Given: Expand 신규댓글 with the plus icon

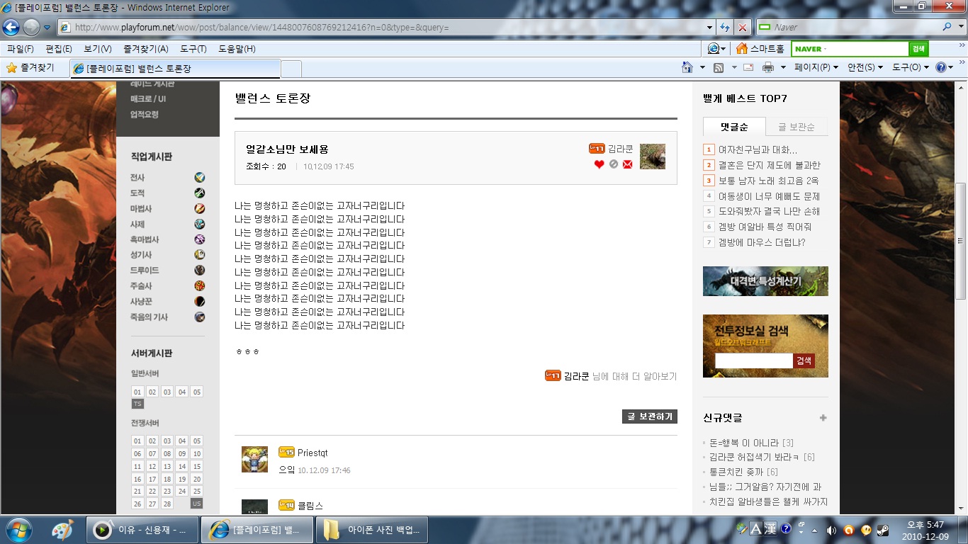Looking at the screenshot, I should (x=823, y=418).
